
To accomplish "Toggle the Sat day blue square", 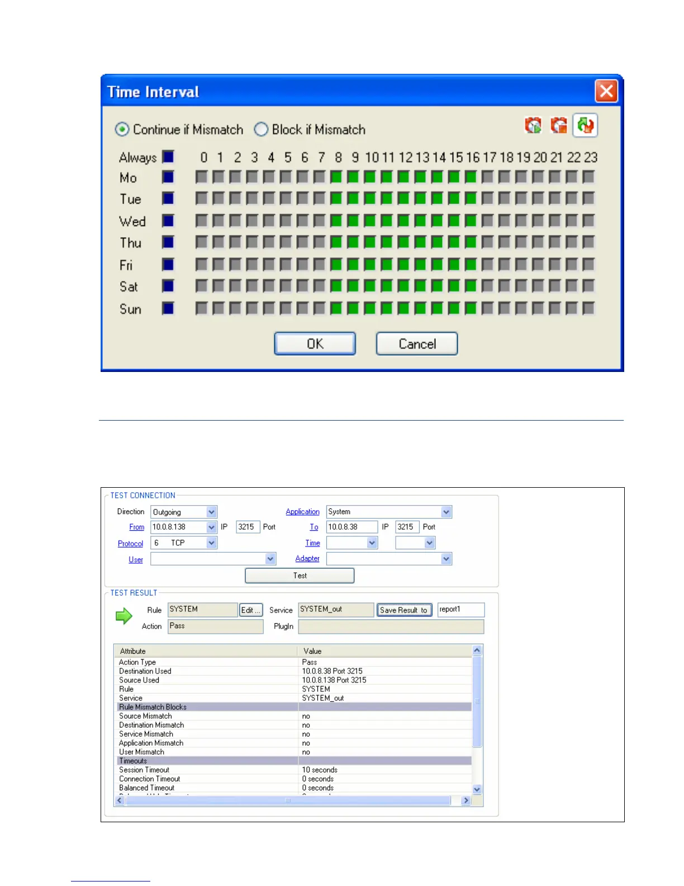I will (x=168, y=286).
